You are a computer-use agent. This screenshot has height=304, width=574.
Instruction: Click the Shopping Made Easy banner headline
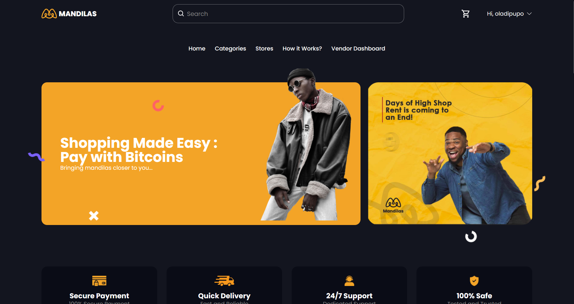[x=139, y=150]
